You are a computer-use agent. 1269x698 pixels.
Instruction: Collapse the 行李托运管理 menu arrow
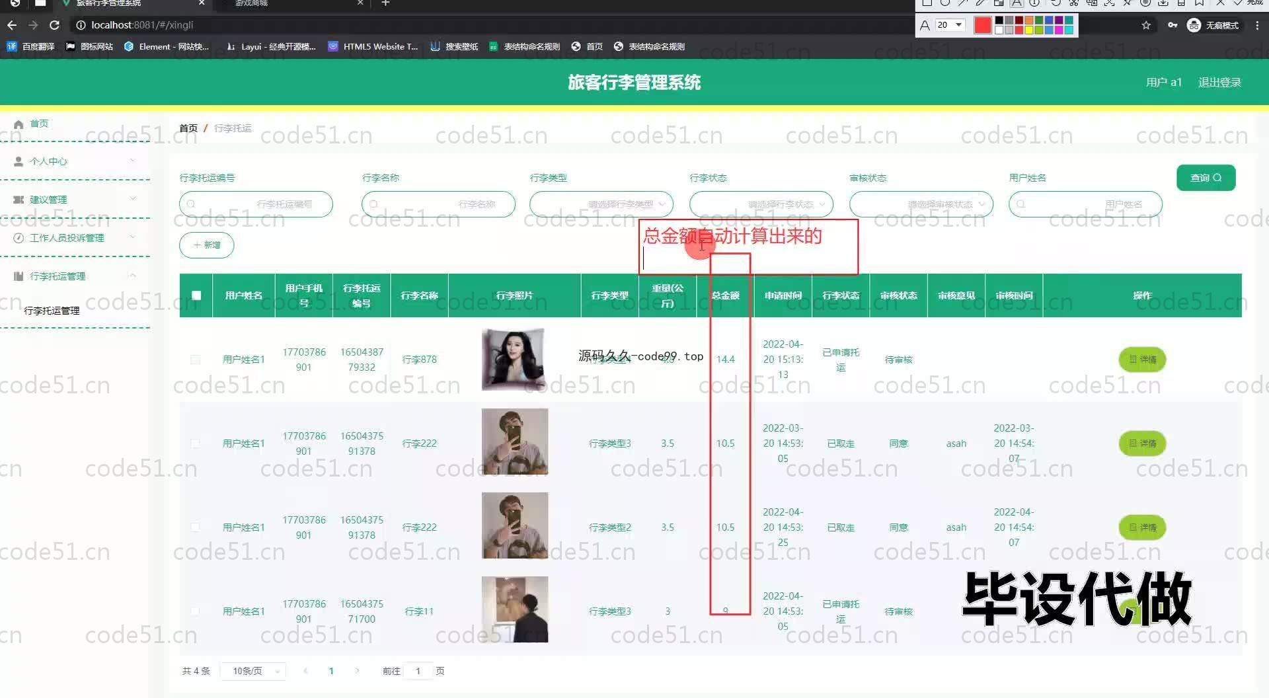(x=132, y=276)
